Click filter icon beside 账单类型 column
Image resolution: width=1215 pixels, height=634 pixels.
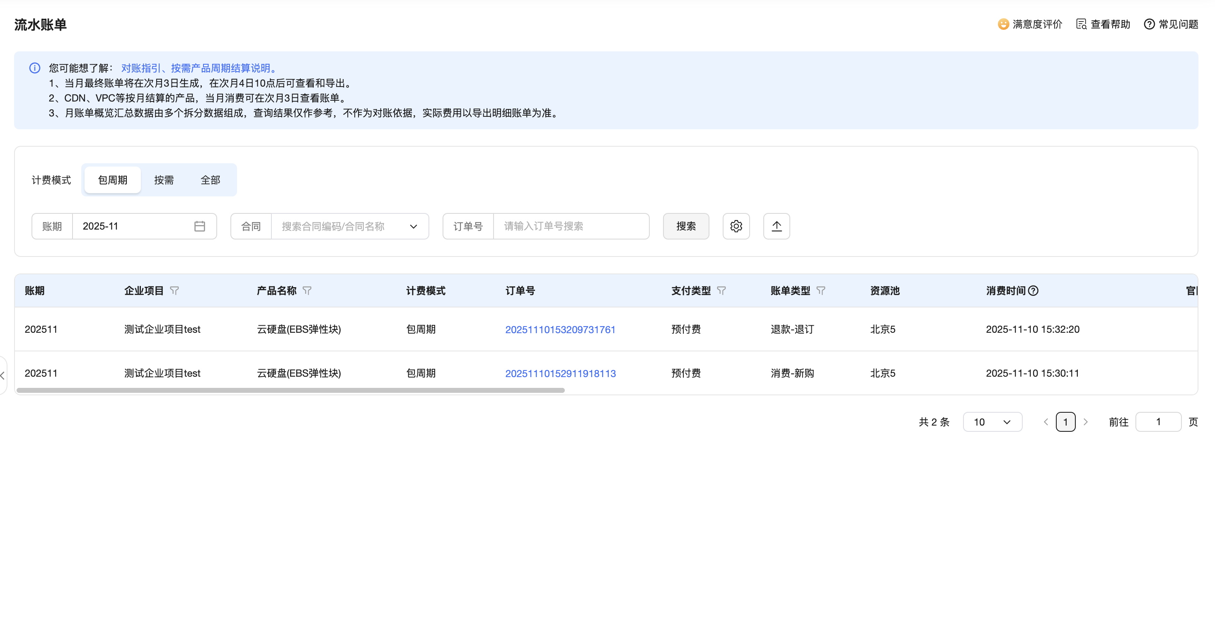(820, 290)
